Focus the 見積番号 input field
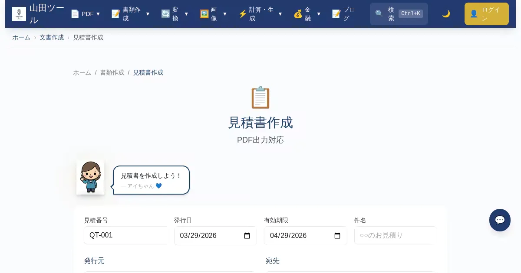This screenshot has height=273, width=521. [125, 235]
